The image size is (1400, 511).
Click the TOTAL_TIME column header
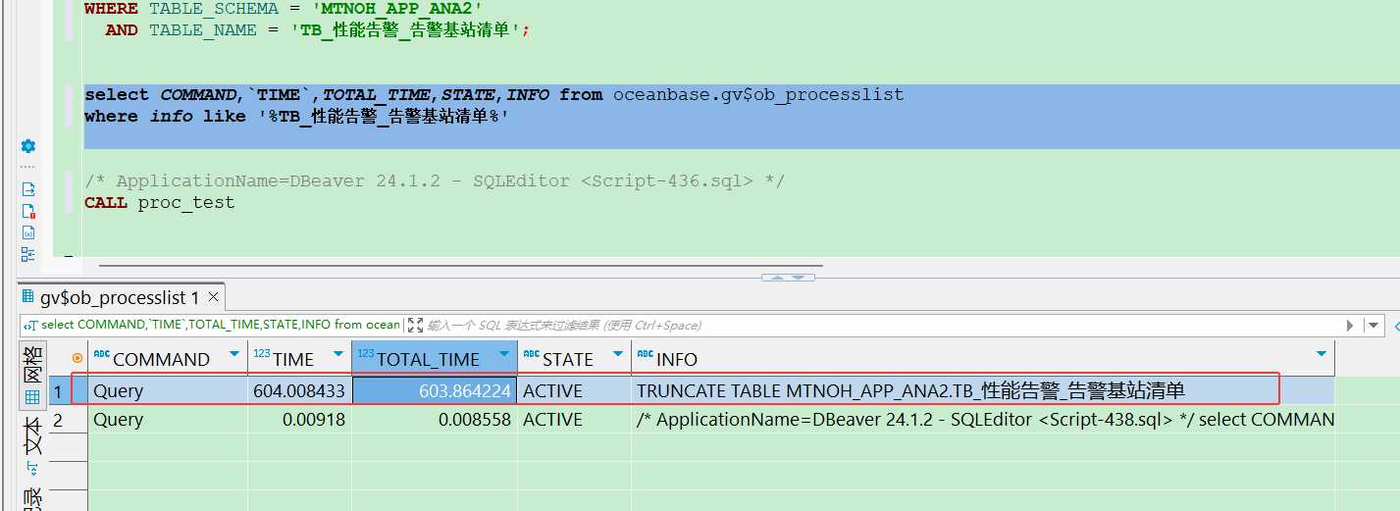coord(428,359)
